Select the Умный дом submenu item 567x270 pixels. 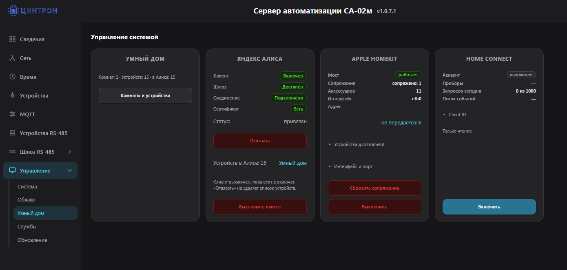45,213
